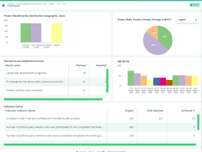Click planned value 15

[x=84, y=90]
